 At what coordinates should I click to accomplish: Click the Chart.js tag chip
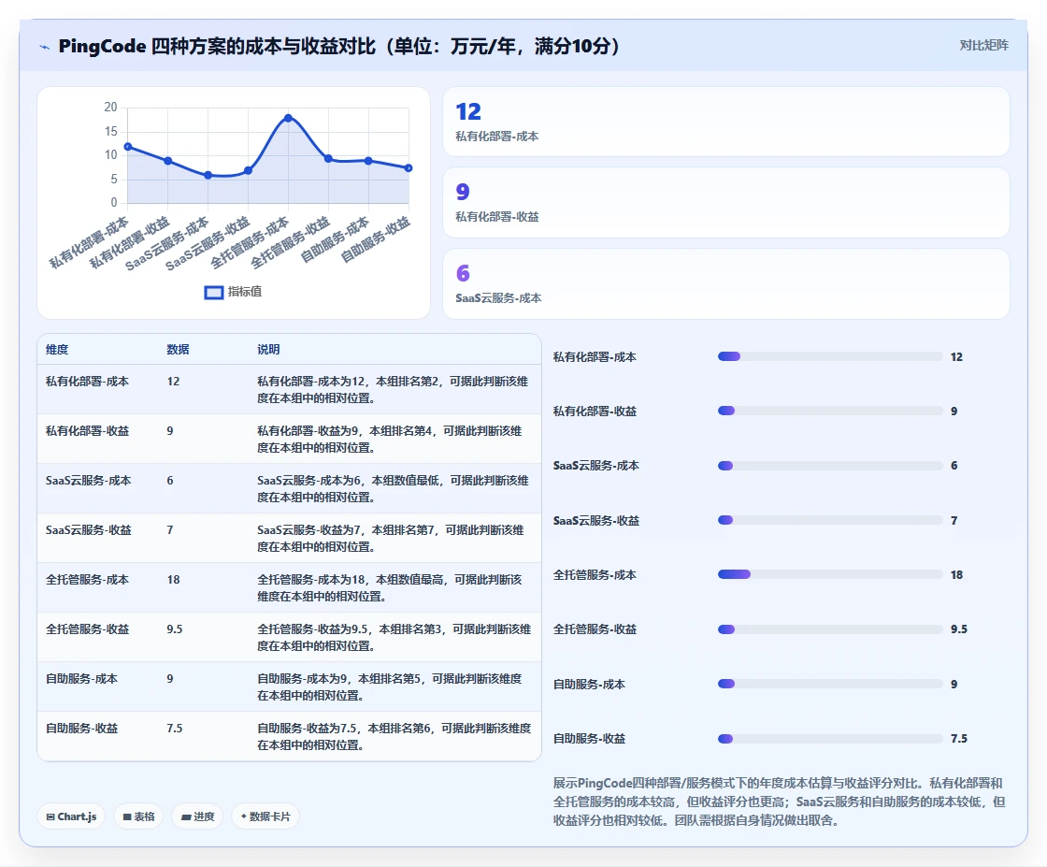[x=71, y=816]
